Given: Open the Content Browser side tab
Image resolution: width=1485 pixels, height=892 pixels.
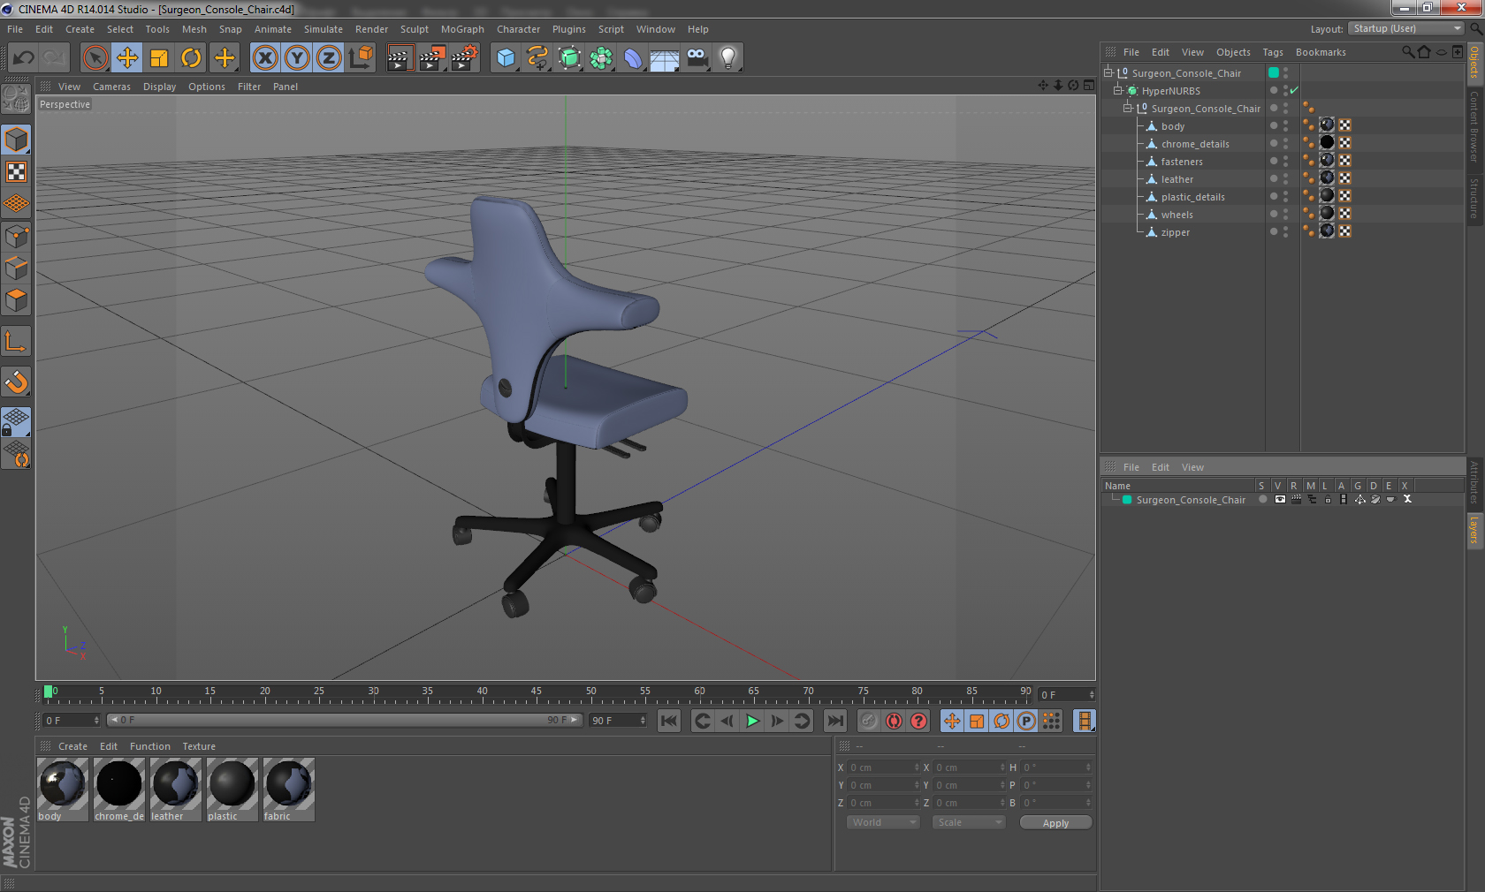Looking at the screenshot, I should (x=1474, y=125).
